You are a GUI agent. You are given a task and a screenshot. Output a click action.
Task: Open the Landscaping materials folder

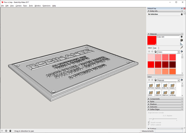coord(173,93)
